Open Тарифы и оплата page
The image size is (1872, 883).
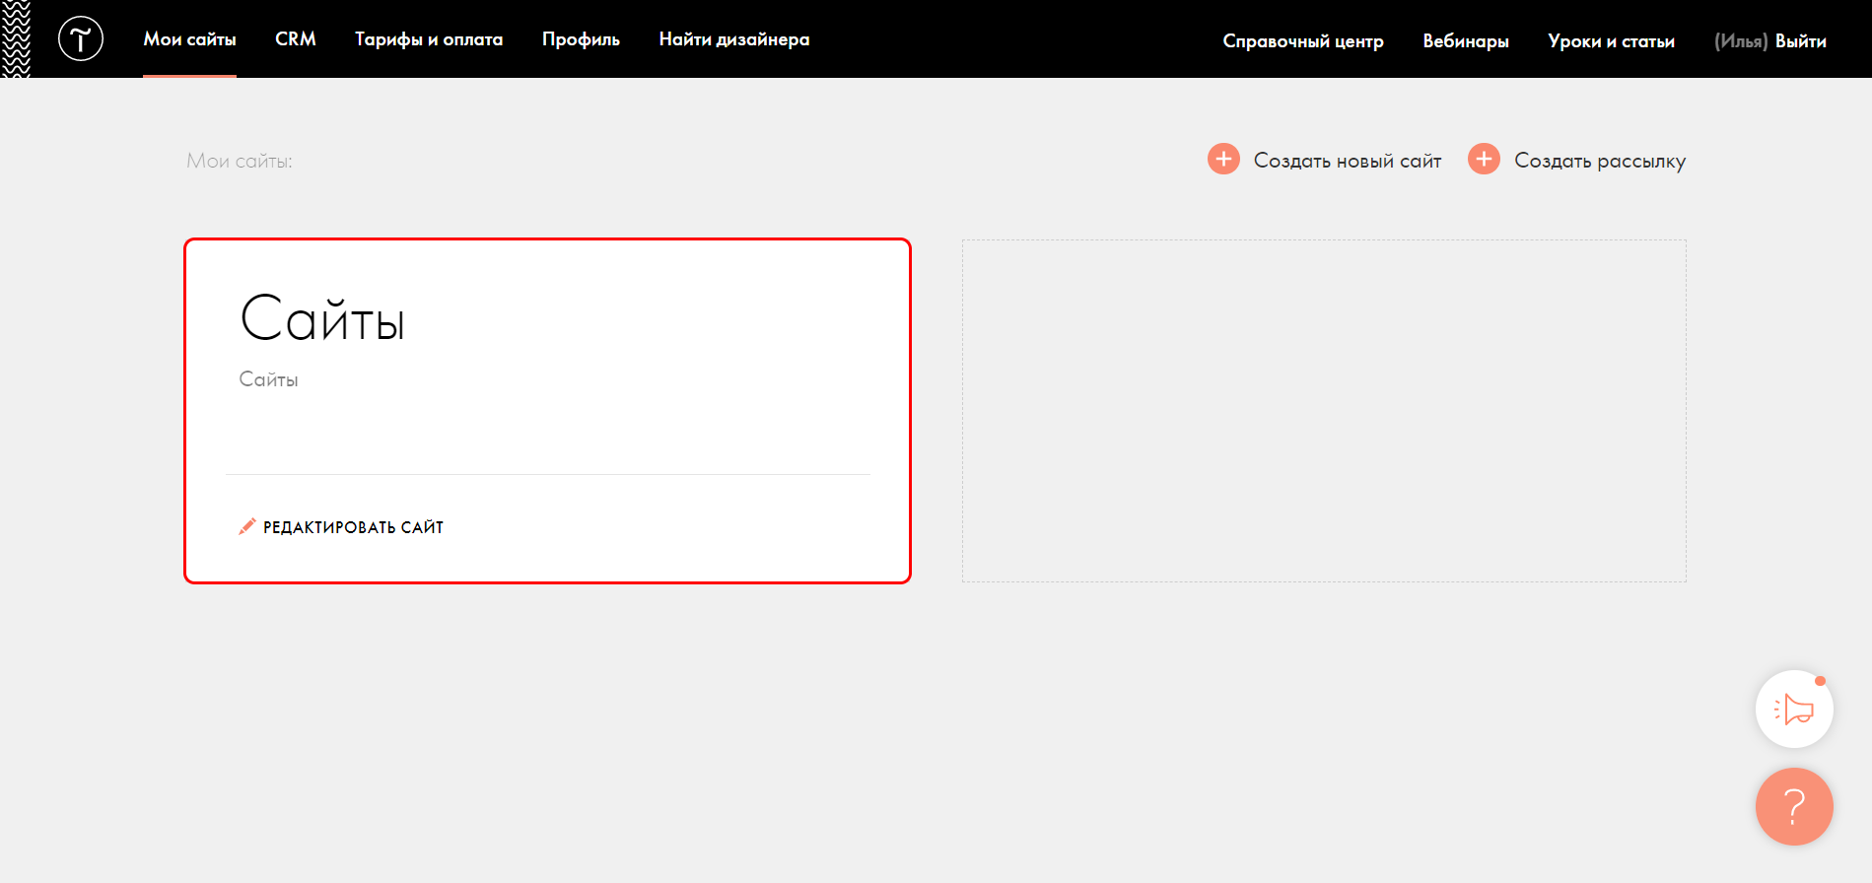coord(429,39)
